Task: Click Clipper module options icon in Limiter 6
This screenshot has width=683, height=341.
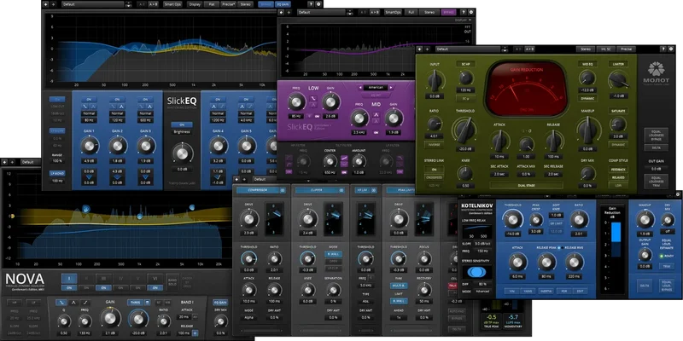Action: pyautogui.click(x=343, y=190)
